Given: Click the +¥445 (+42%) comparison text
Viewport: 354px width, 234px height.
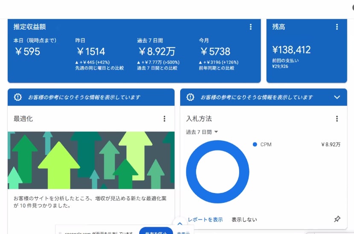Looking at the screenshot, I should 92,63.
